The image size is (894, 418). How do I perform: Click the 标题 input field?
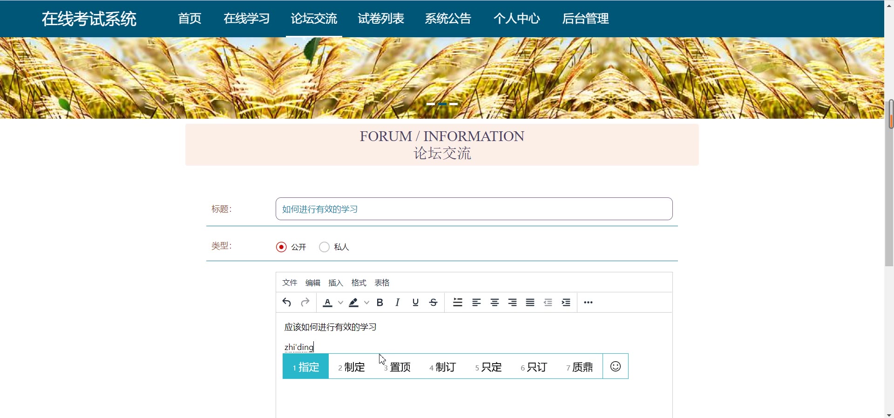coord(474,209)
